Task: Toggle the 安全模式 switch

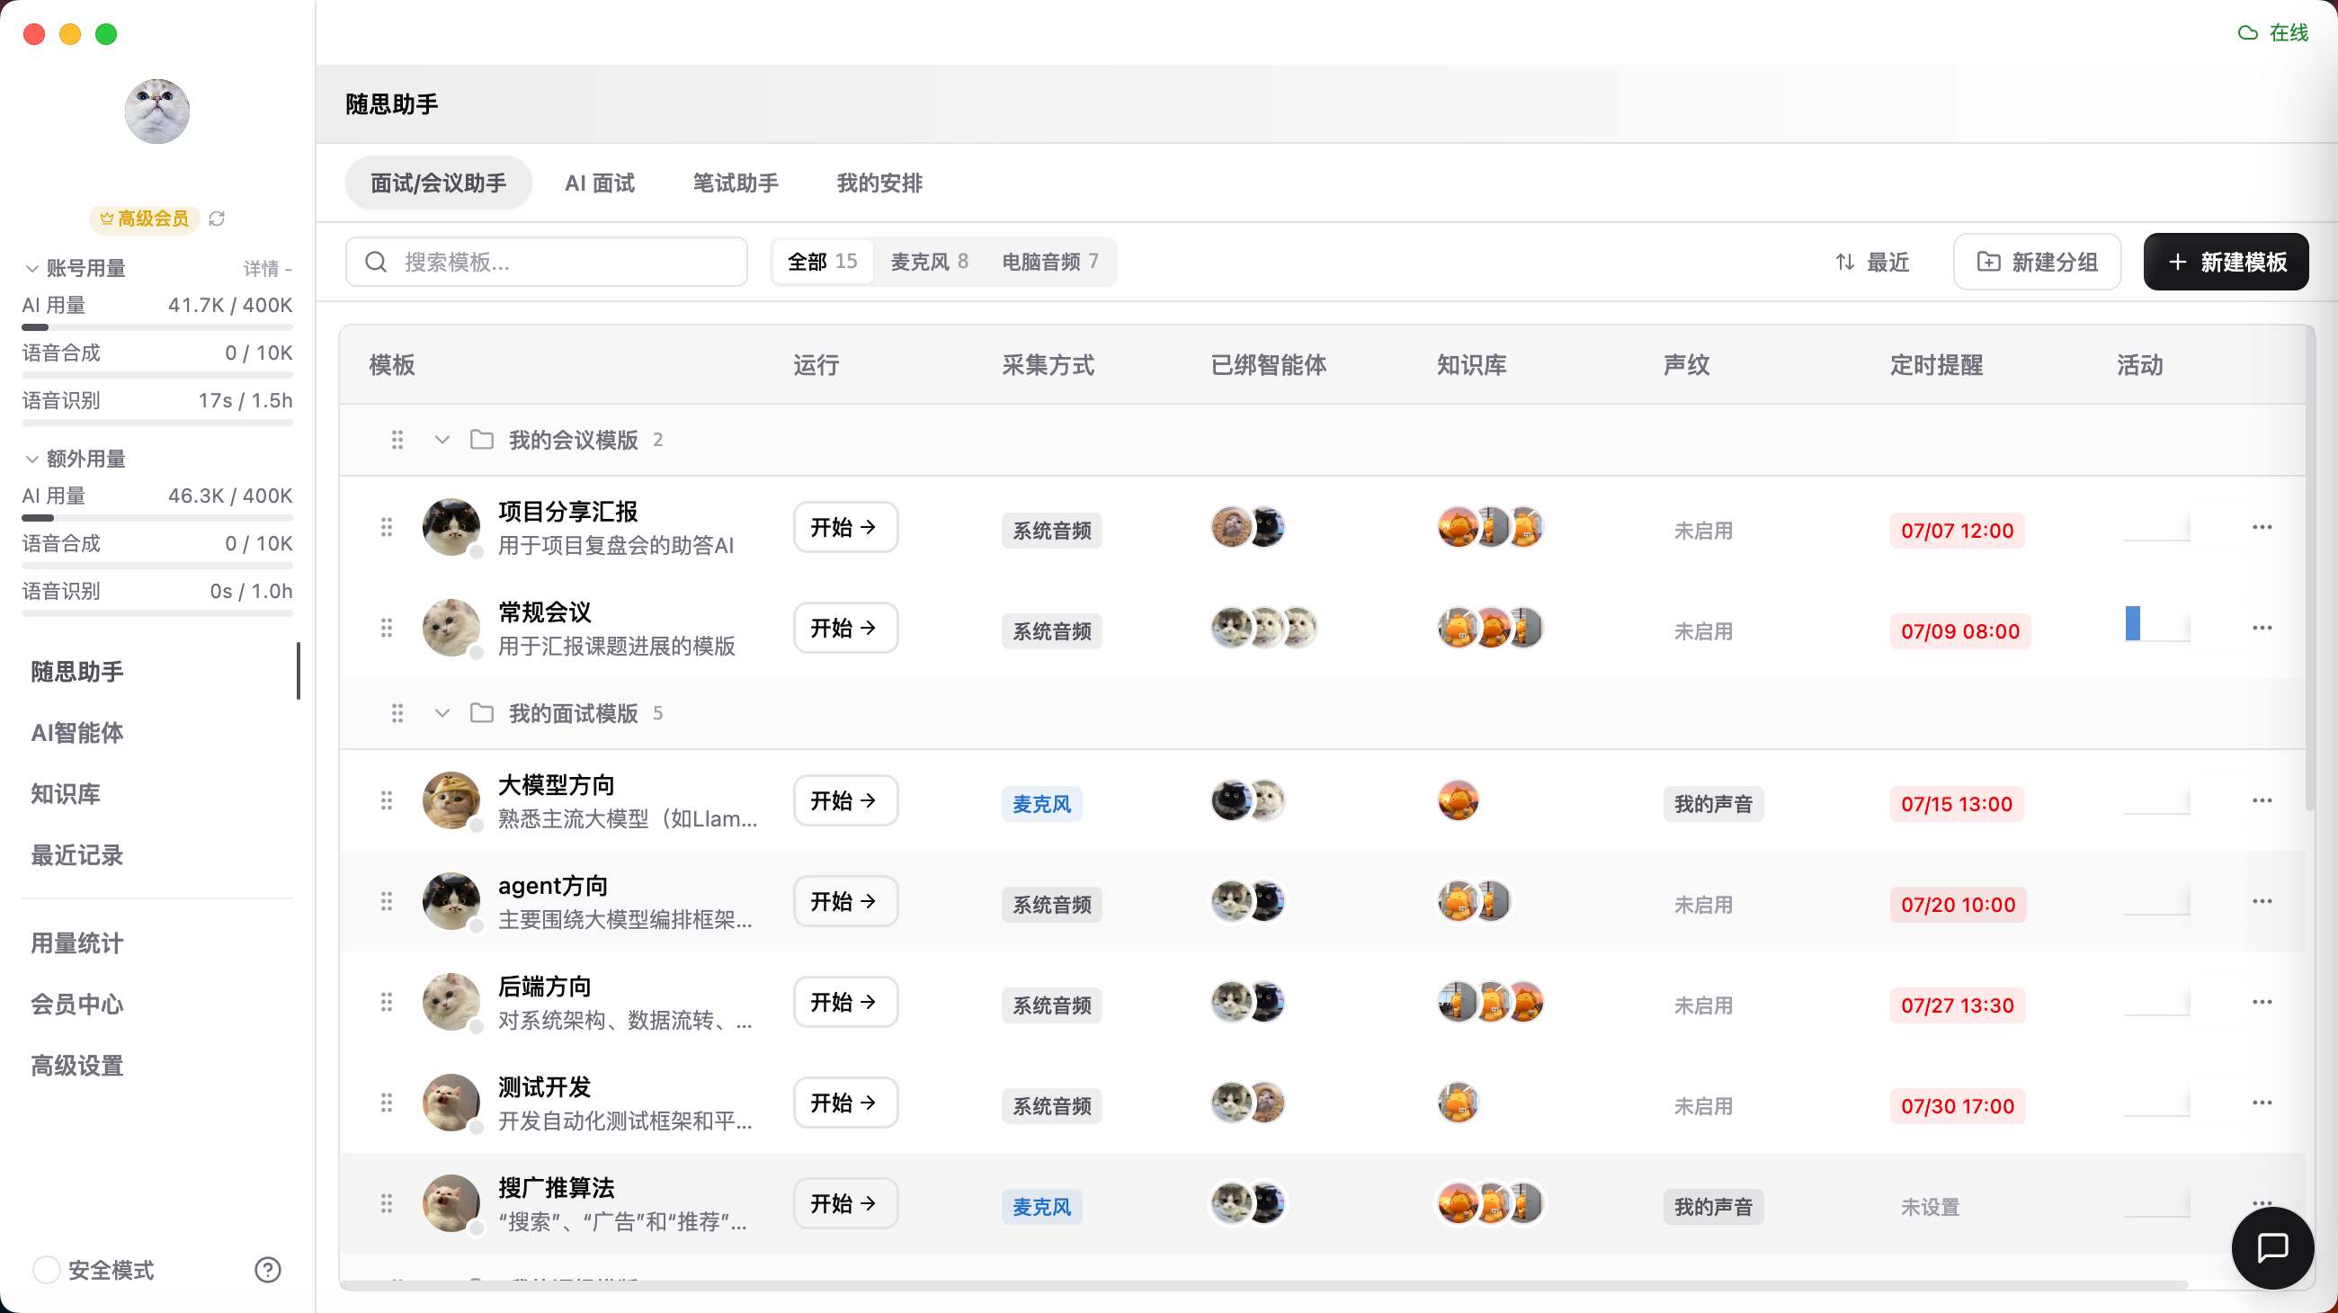Action: click(x=46, y=1270)
